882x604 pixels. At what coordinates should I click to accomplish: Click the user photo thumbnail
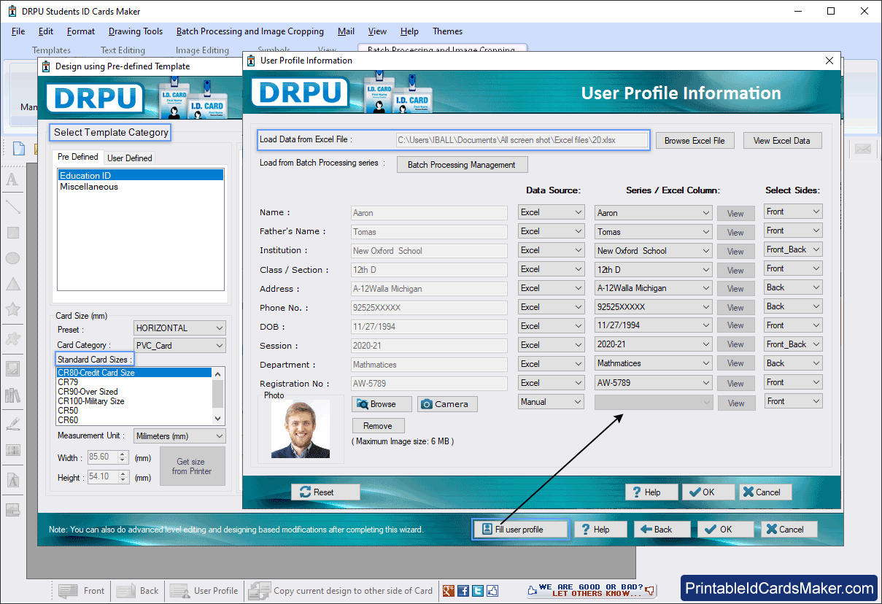(x=301, y=429)
